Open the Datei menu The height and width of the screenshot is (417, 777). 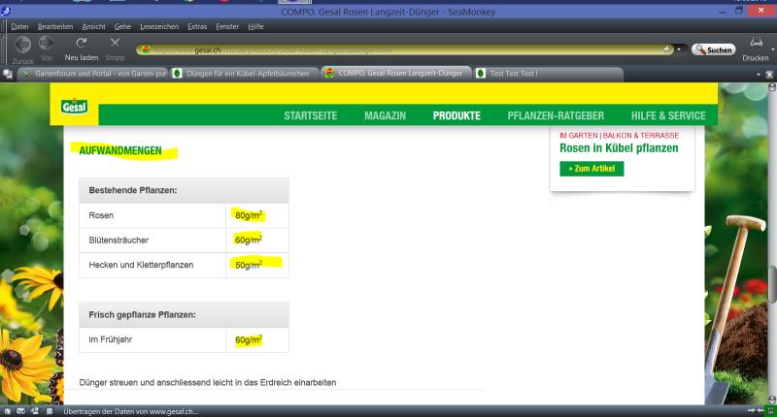coord(19,27)
